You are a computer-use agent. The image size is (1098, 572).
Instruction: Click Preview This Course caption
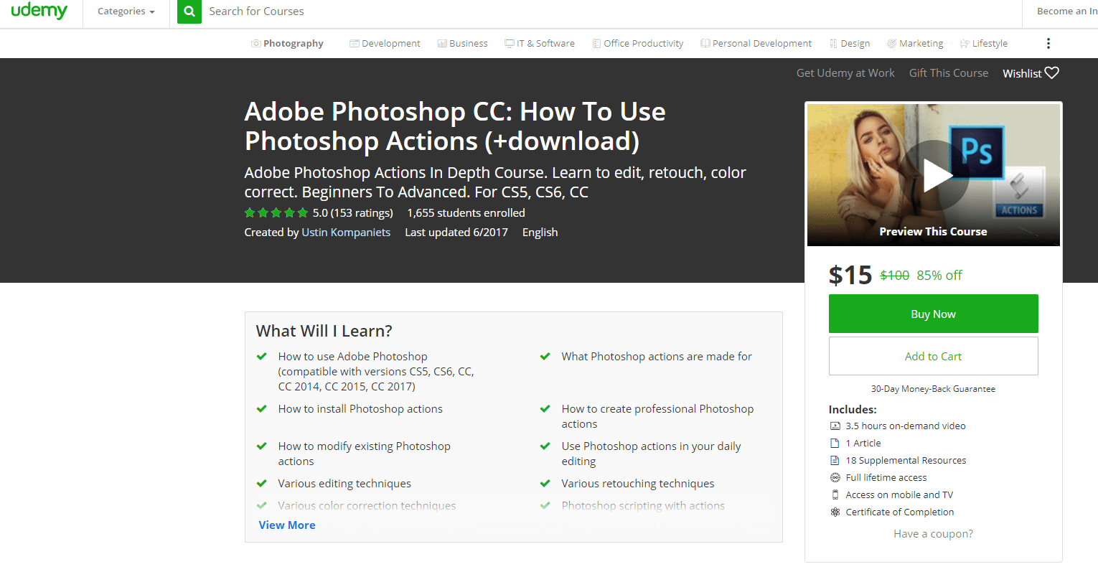tap(933, 232)
